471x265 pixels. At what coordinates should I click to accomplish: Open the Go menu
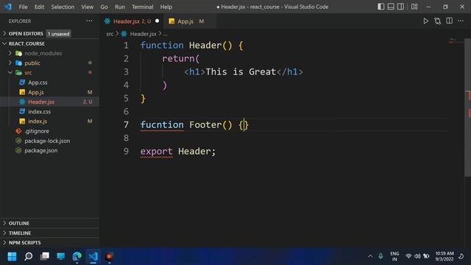[104, 7]
